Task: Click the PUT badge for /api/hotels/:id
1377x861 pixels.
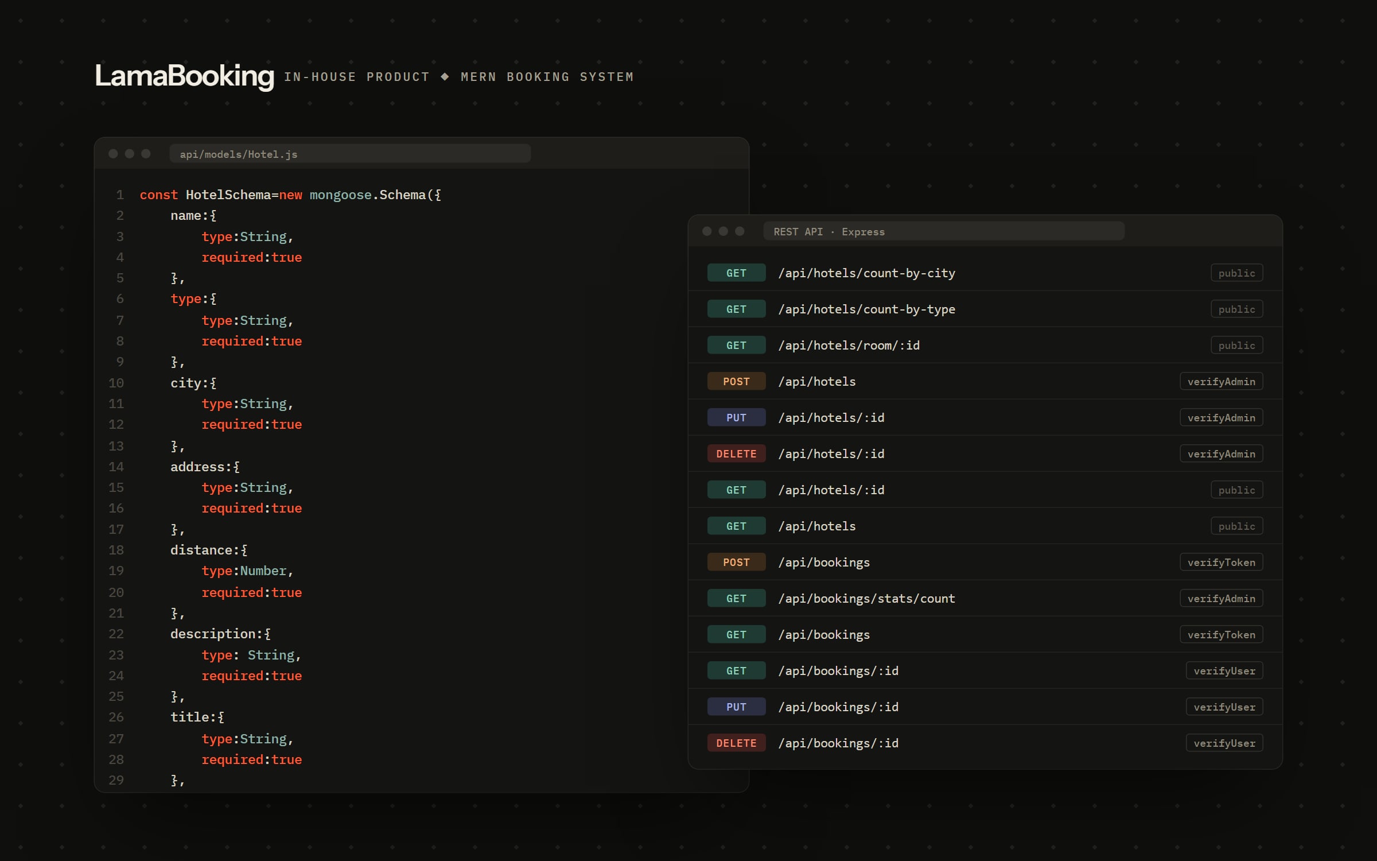Action: (736, 418)
